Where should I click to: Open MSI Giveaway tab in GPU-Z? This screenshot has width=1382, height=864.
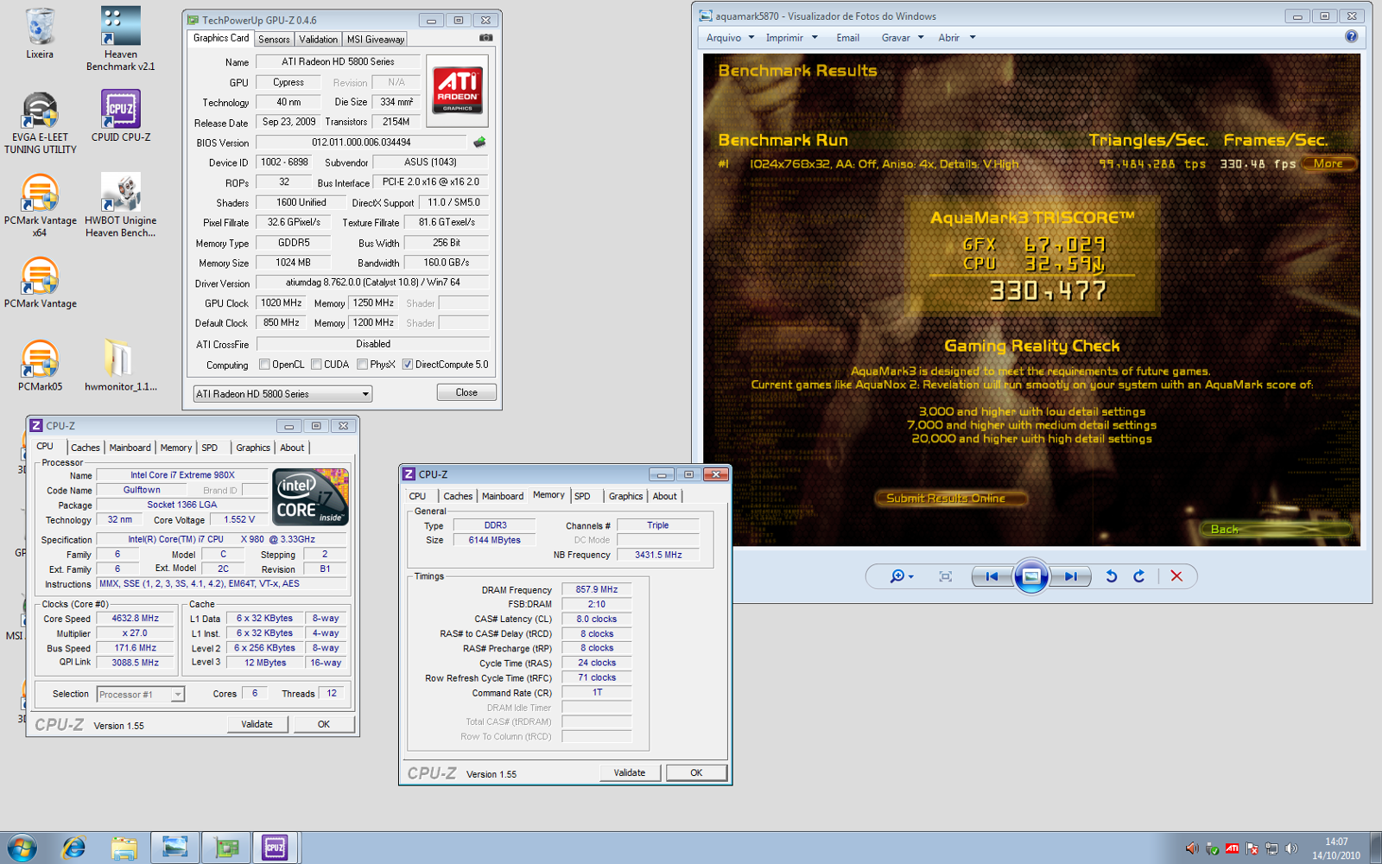pos(375,39)
